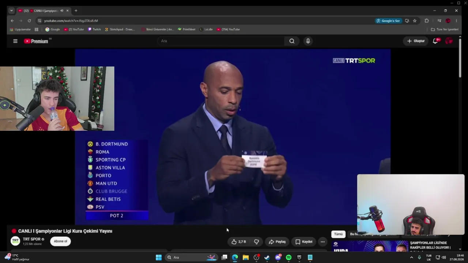The image size is (468, 263).
Task: Open PrintMeet bookmark
Action: 186,30
